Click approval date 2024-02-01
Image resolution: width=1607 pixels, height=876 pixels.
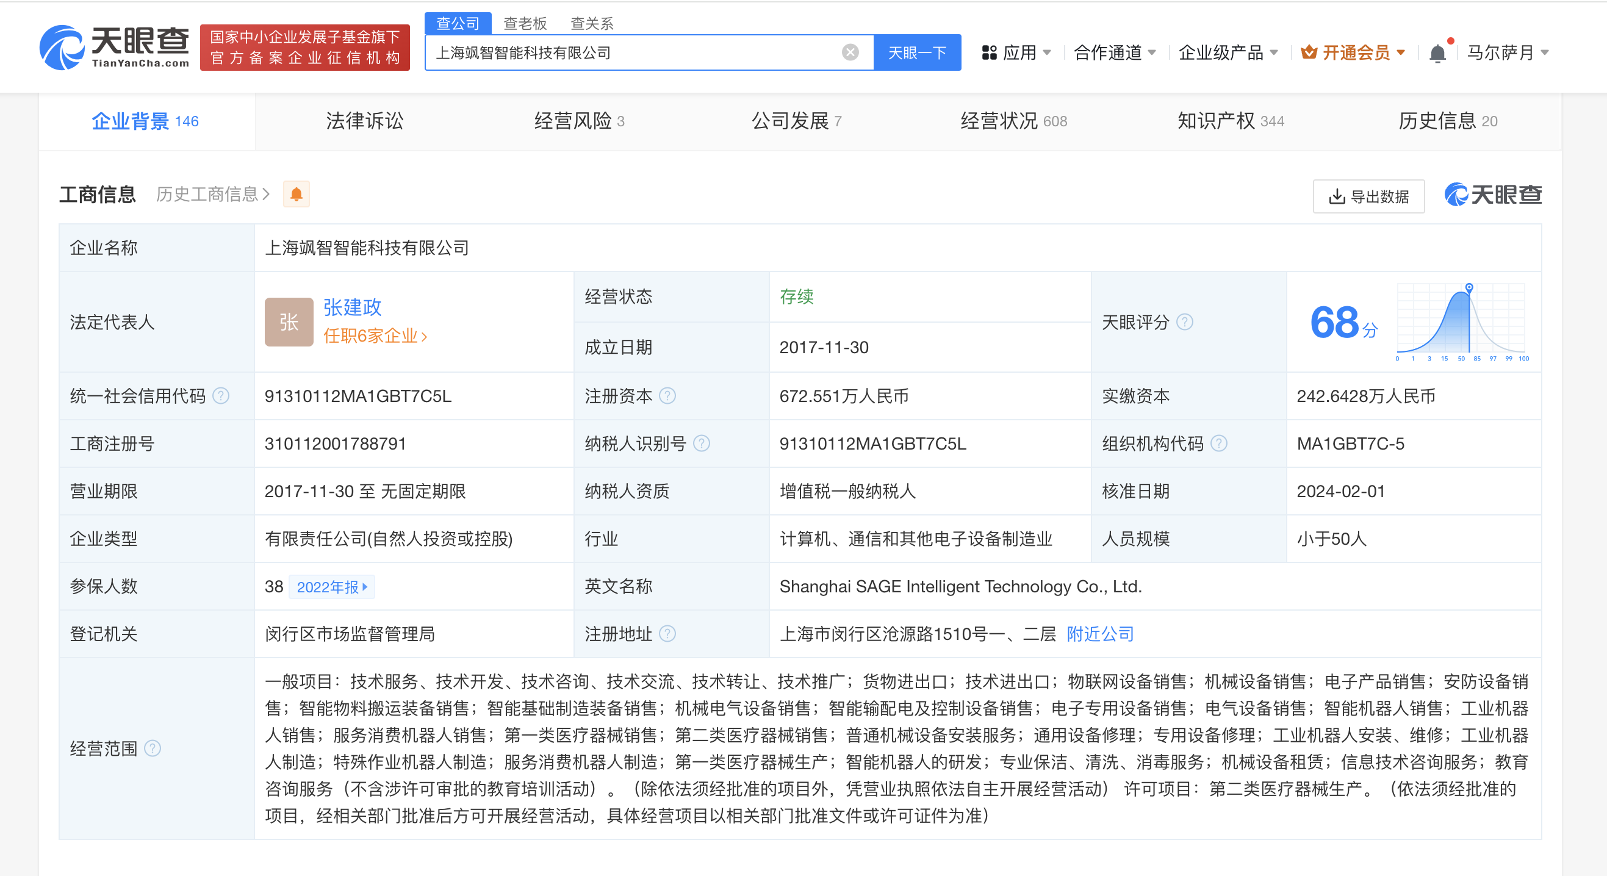tap(1341, 491)
